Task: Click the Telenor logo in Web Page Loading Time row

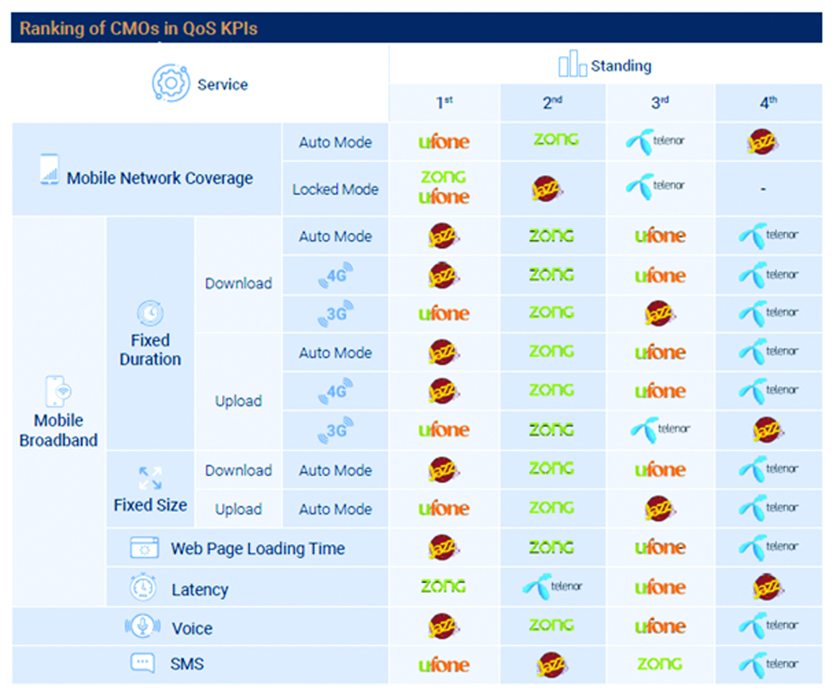Action: [768, 547]
